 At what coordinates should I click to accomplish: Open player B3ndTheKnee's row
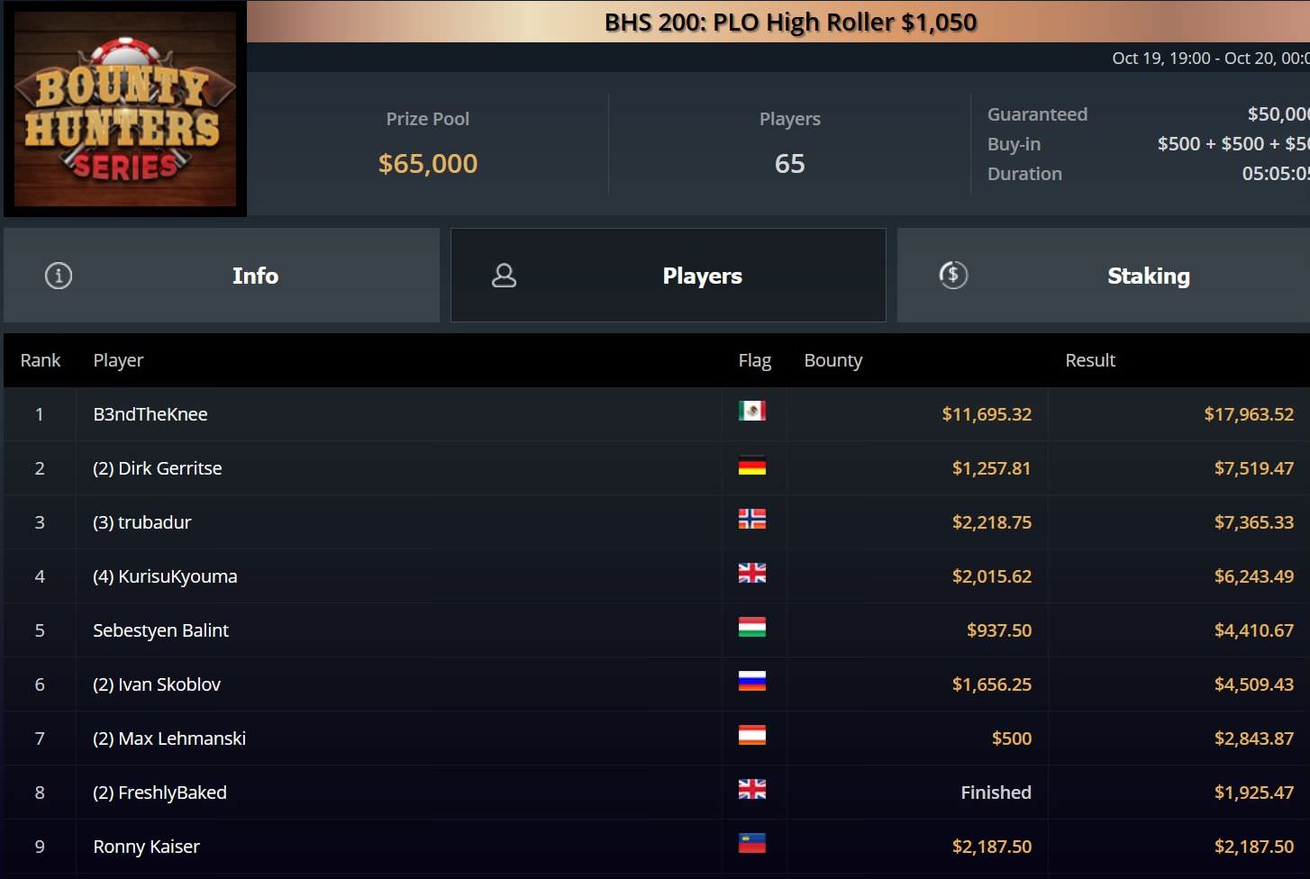[x=657, y=414]
